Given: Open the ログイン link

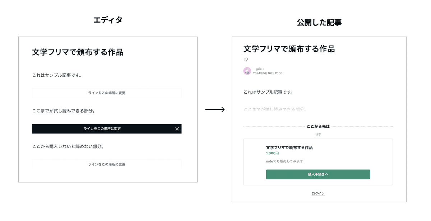Looking at the screenshot, I should tap(318, 193).
